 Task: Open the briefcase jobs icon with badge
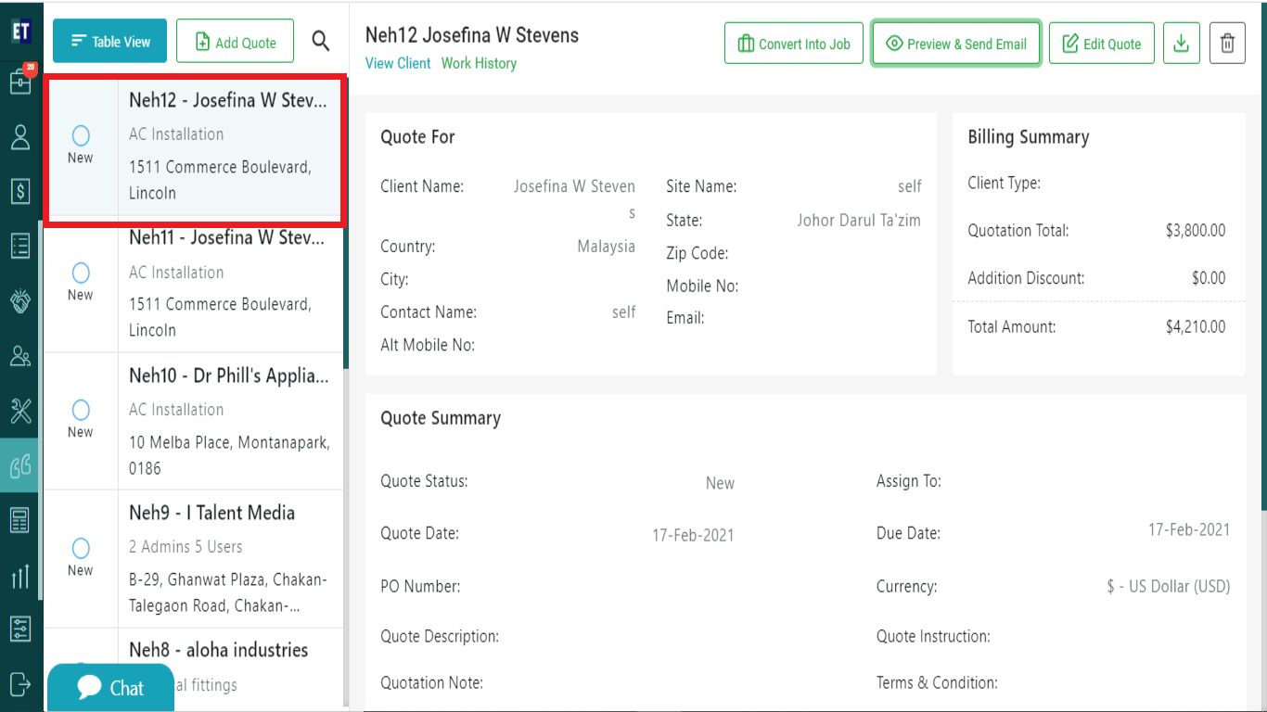click(21, 82)
